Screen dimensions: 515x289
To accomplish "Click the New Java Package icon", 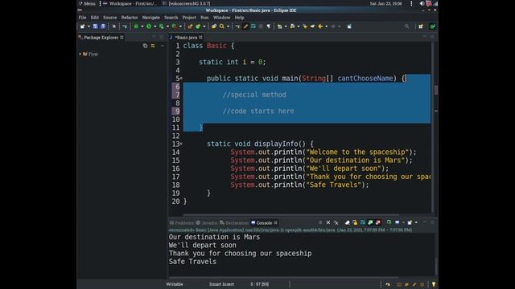I will [x=190, y=26].
